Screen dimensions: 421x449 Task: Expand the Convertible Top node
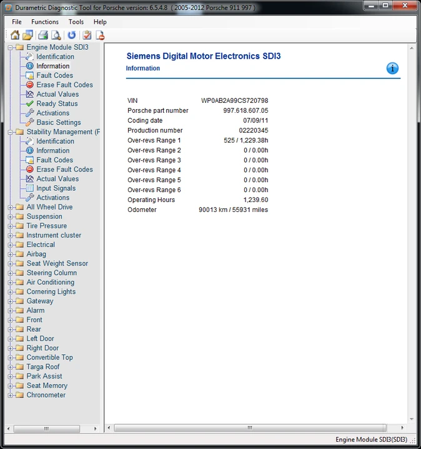point(11,358)
